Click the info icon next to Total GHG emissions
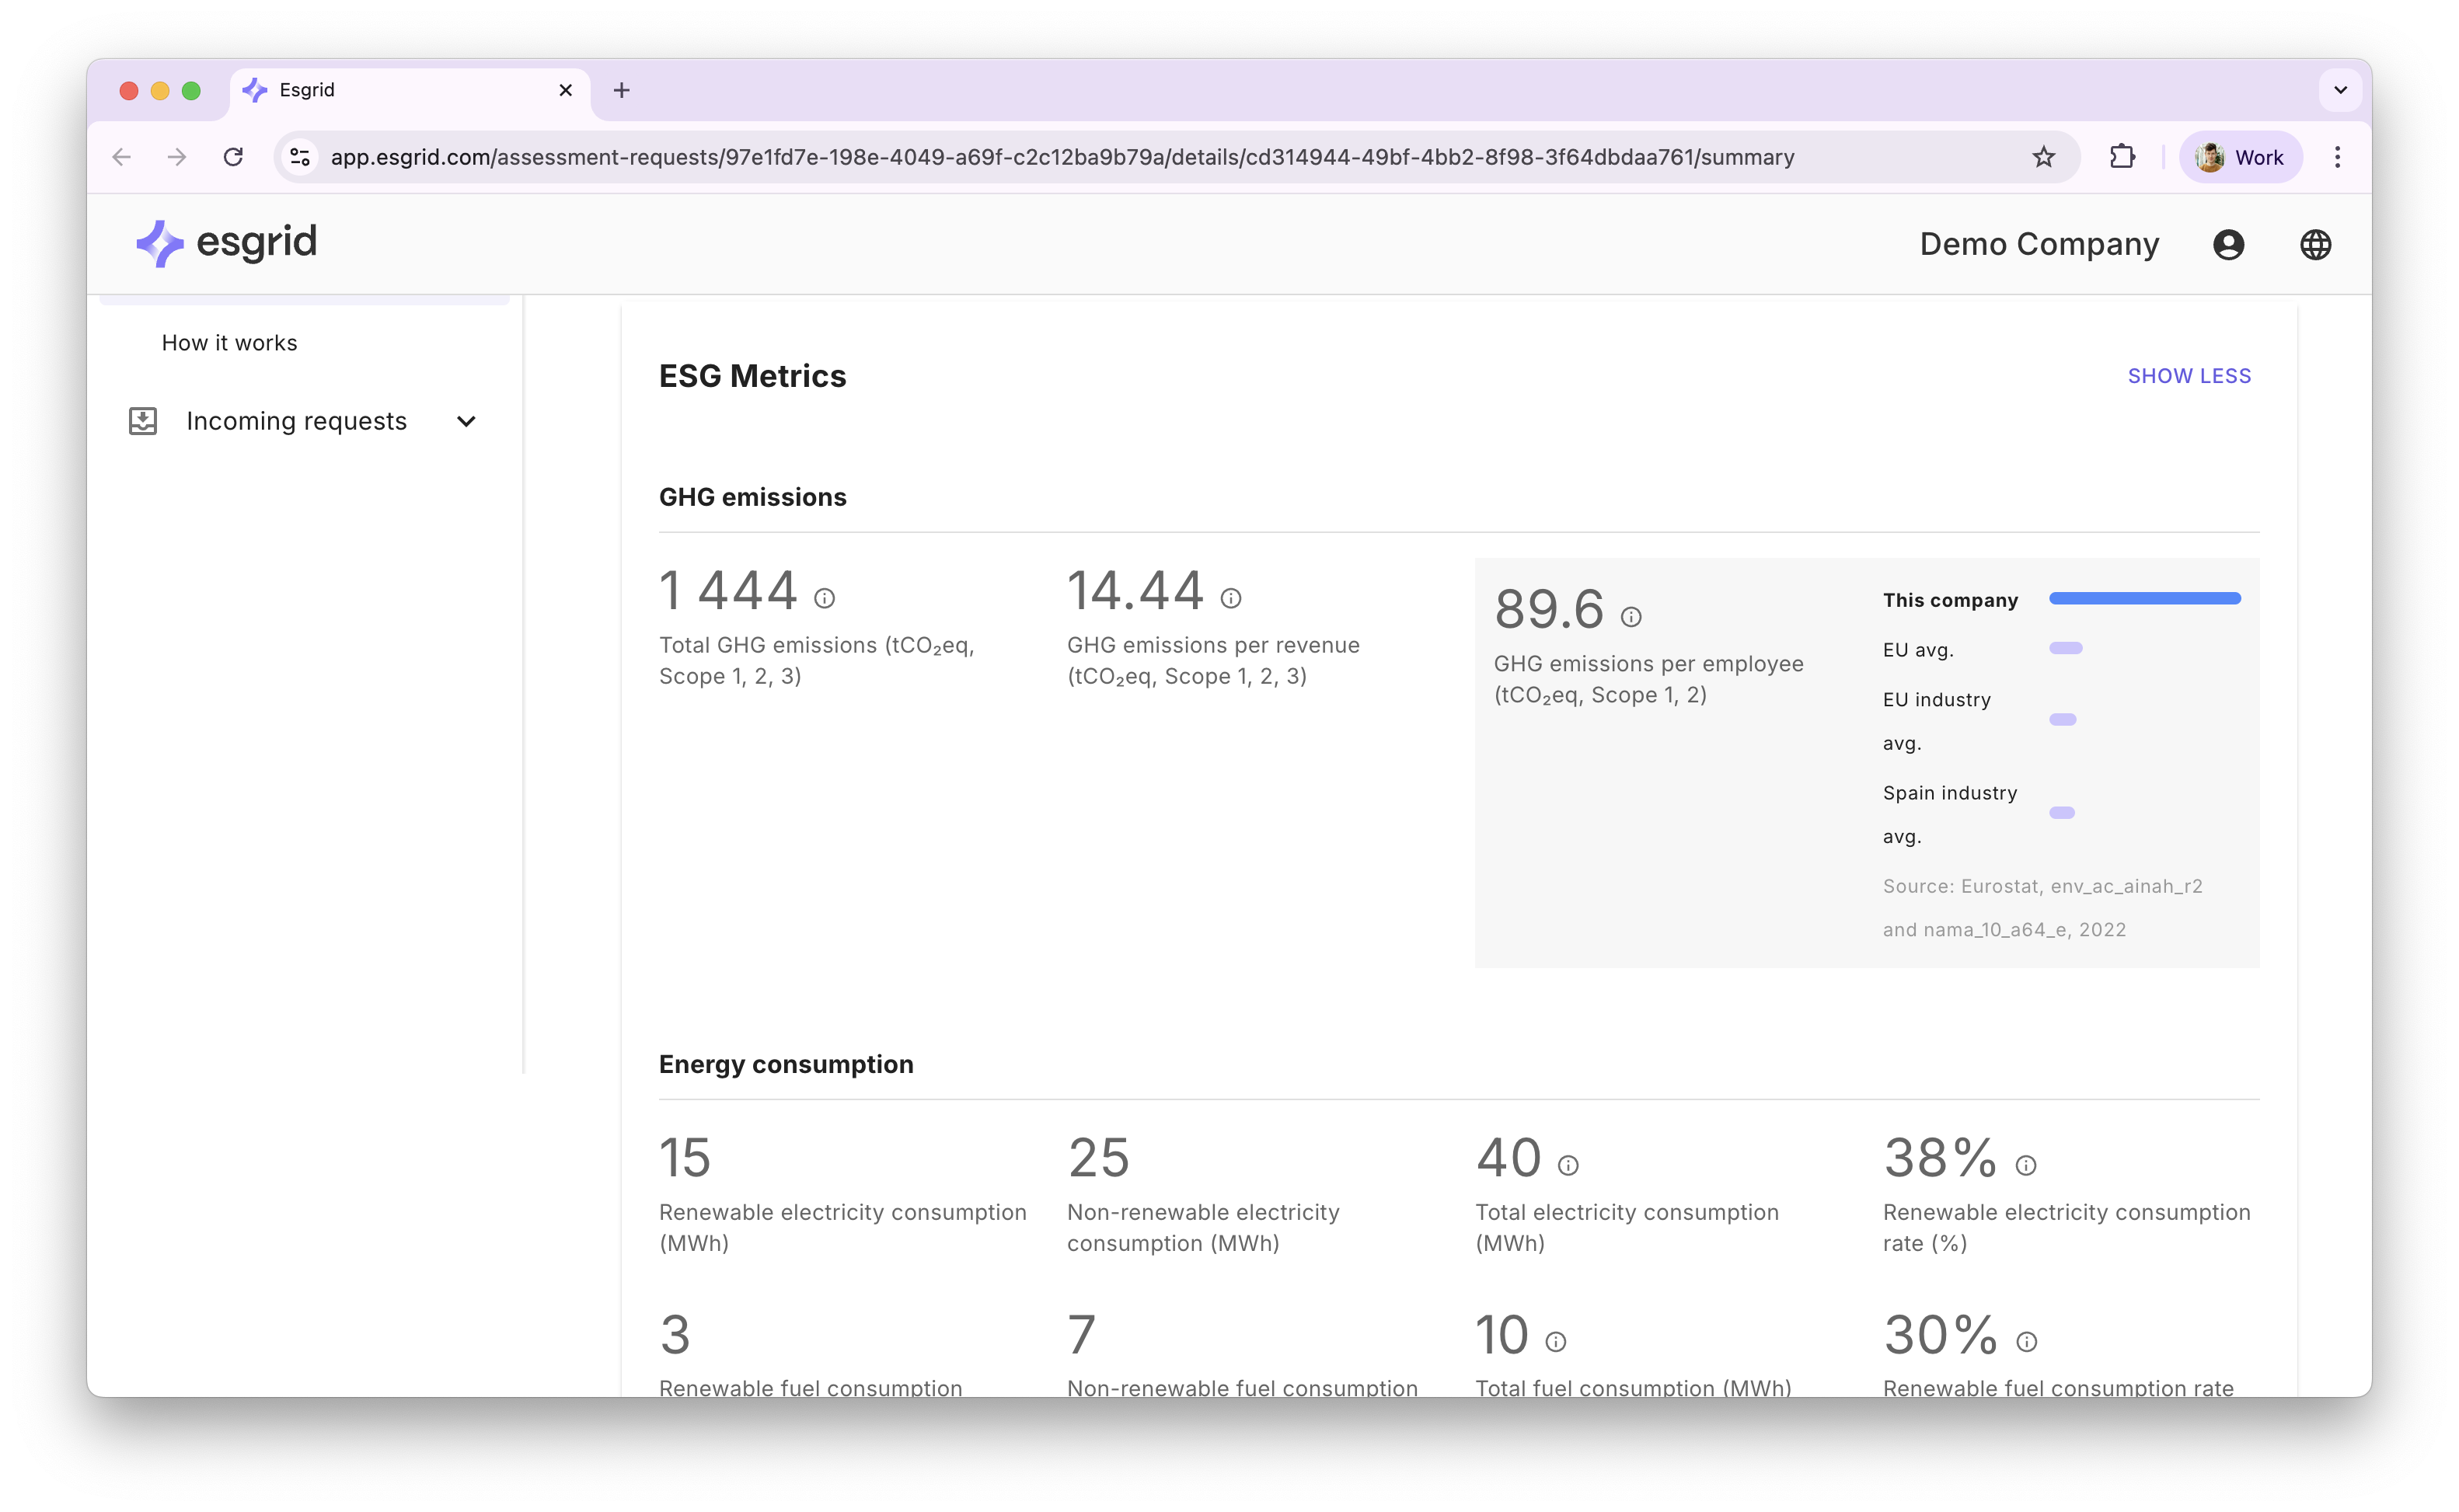 click(825, 597)
